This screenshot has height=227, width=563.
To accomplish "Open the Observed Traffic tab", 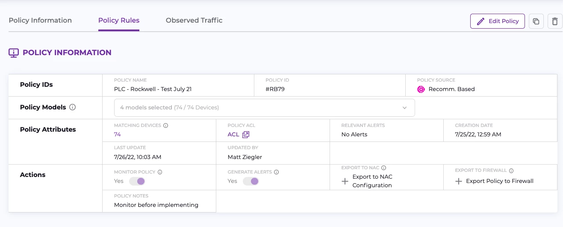I will (194, 21).
